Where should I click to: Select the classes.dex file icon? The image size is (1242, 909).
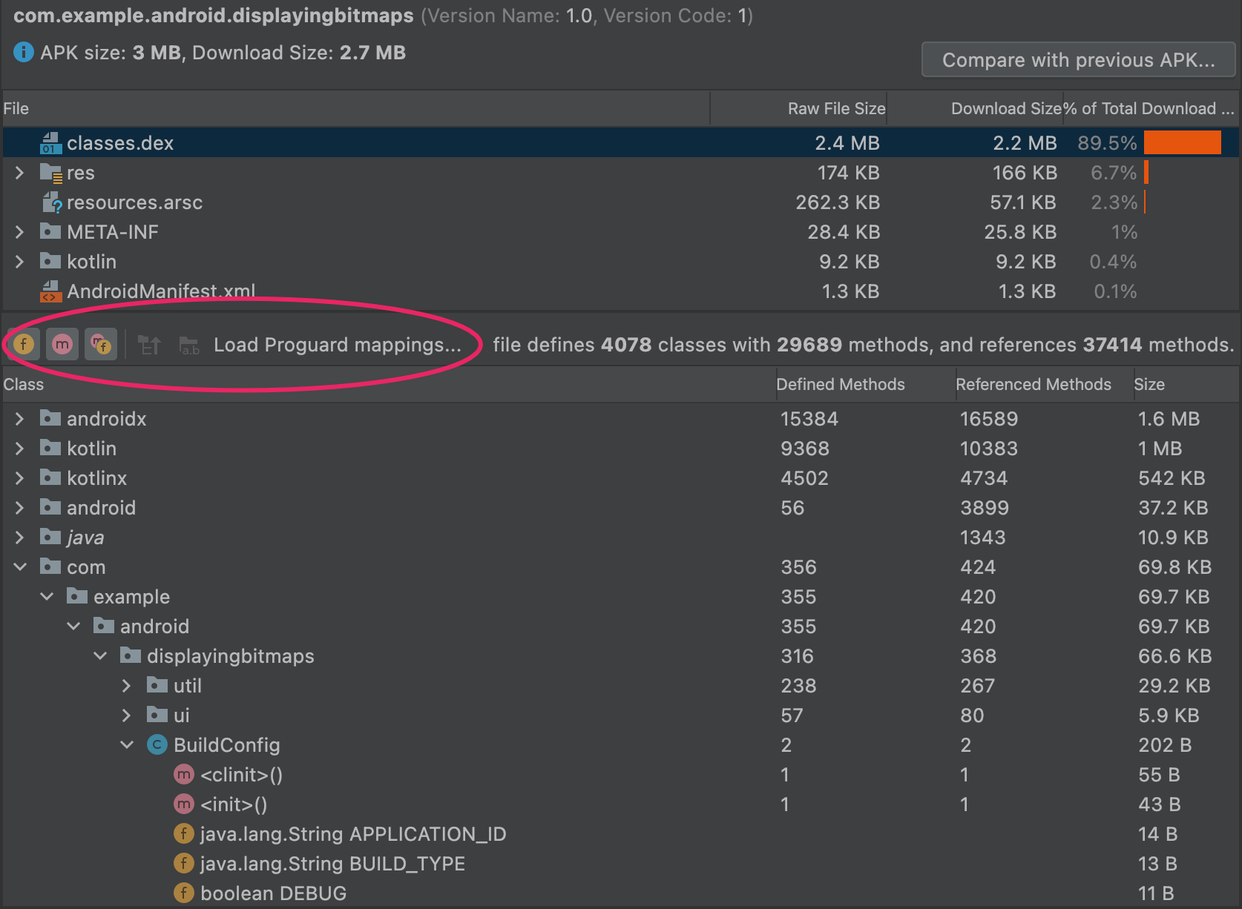coord(50,143)
